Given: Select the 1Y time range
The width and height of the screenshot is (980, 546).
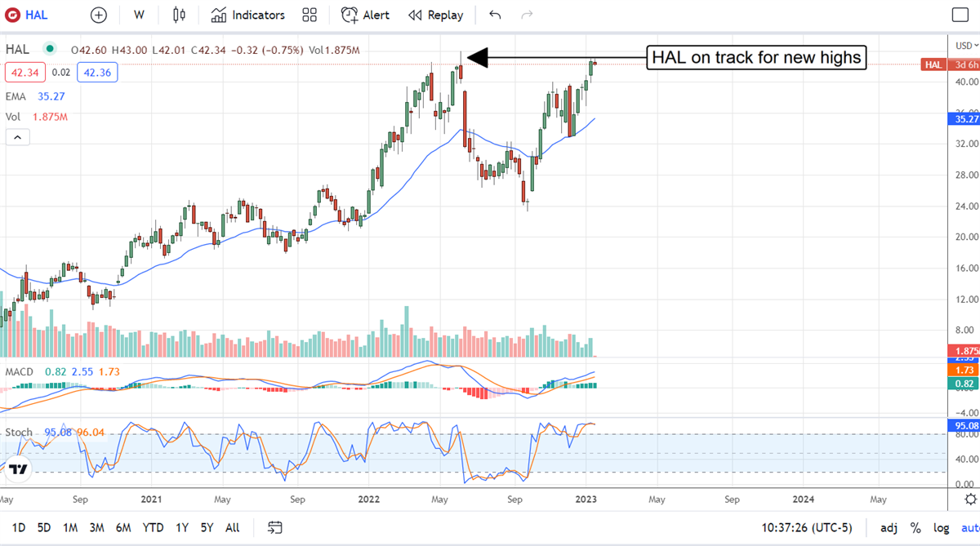Looking at the screenshot, I should click(183, 527).
